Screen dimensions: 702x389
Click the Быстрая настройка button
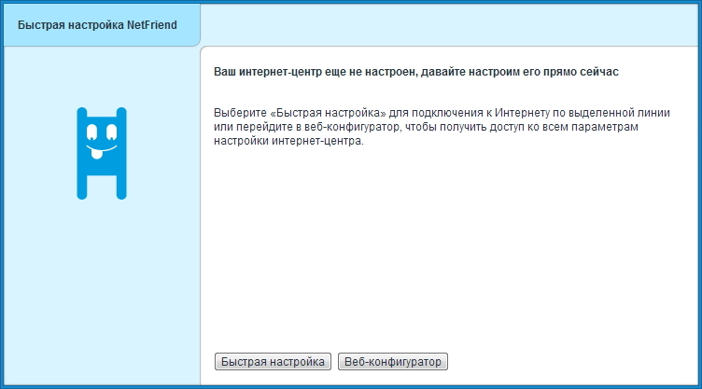click(x=273, y=361)
